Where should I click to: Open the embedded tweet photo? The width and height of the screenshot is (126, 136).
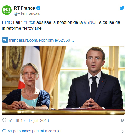tap(63, 80)
